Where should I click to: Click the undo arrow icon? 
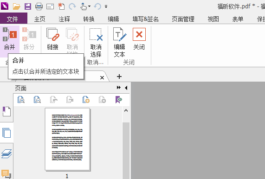(x=97, y=6)
